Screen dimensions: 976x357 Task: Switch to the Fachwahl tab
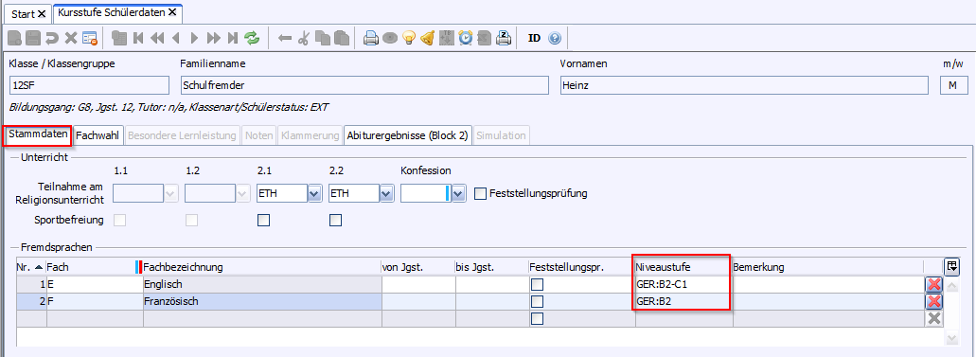[x=98, y=135]
